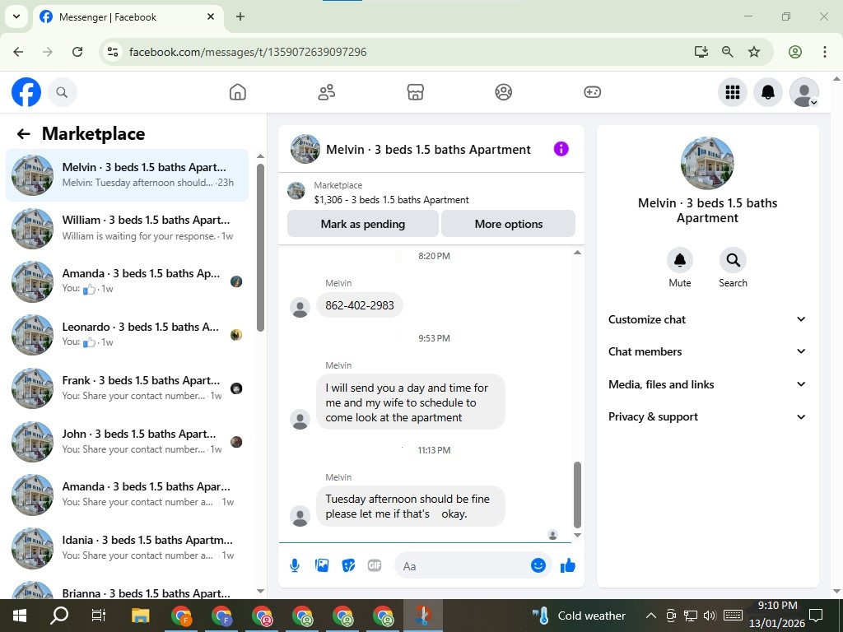Send a thumbs-up like
Image resolution: width=843 pixels, height=632 pixels.
[x=568, y=565]
